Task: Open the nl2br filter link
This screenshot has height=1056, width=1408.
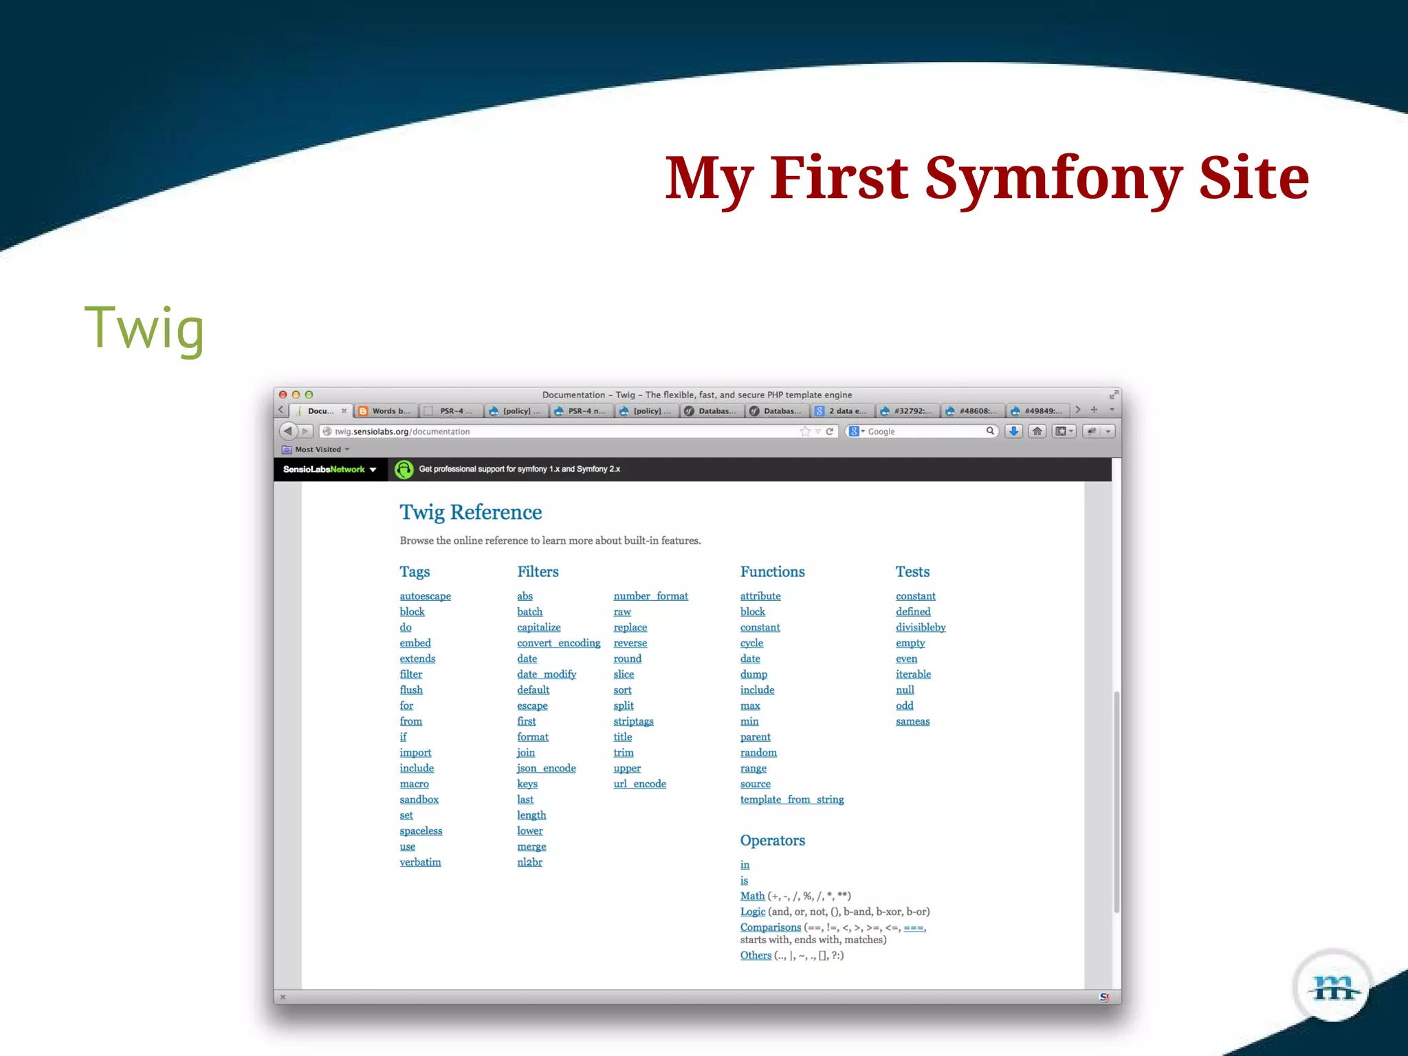Action: tap(529, 862)
